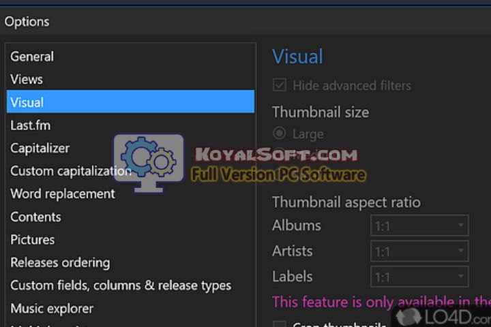The width and height of the screenshot is (491, 327).
Task: Open Custom fields, columns & release types
Action: pos(130,285)
